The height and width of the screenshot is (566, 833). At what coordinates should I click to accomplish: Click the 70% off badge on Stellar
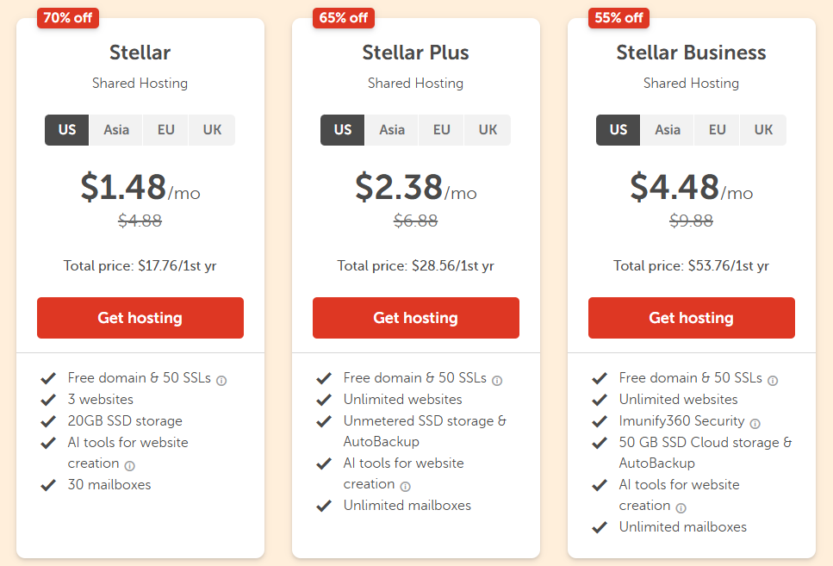tap(68, 17)
